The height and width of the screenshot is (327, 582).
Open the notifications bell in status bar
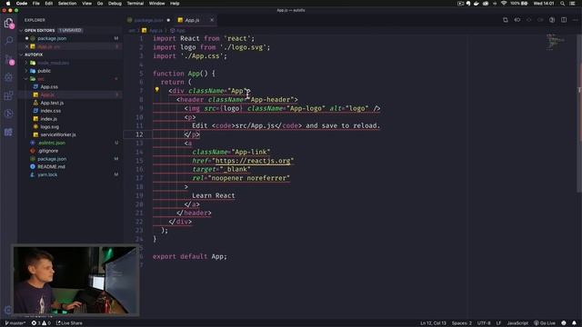click(x=574, y=323)
